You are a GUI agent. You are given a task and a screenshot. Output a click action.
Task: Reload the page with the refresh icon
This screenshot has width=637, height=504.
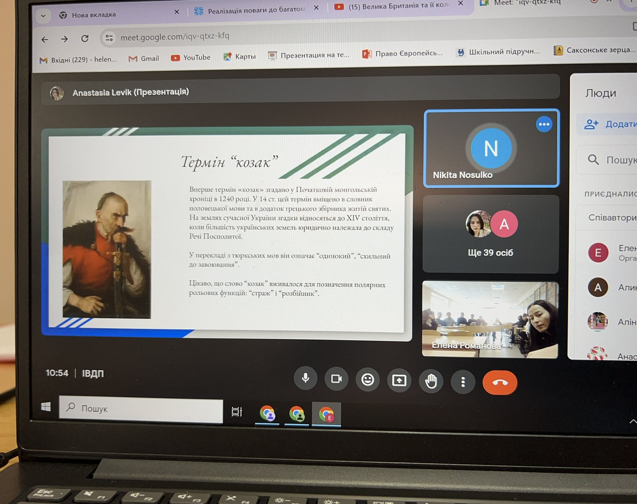coord(85,39)
